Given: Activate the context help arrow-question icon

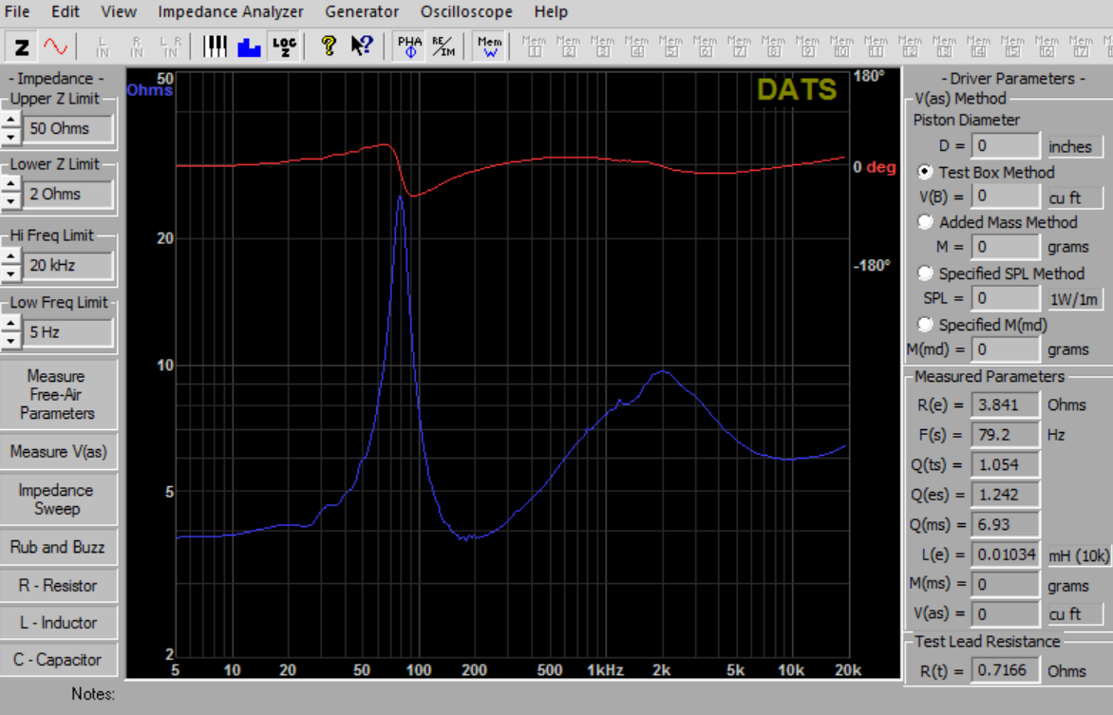Looking at the screenshot, I should coord(361,47).
